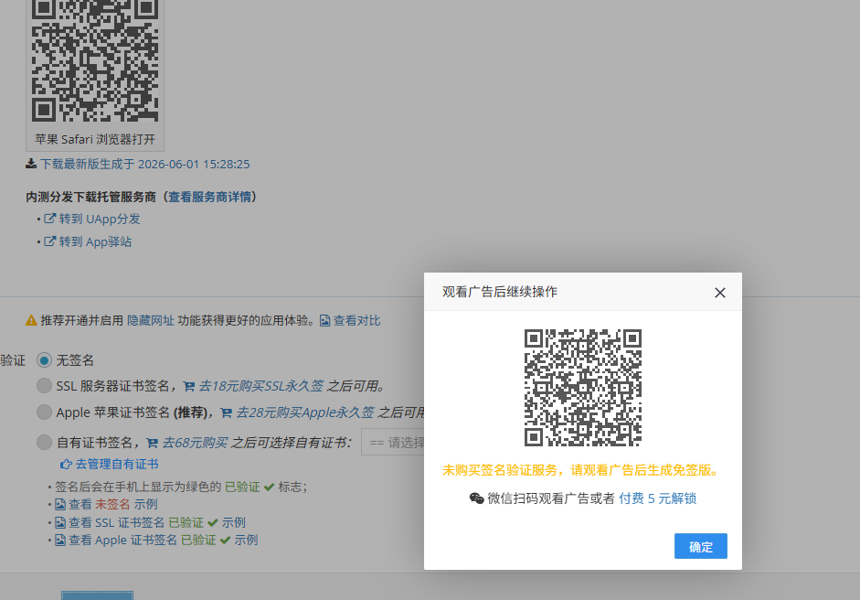860x600 pixels.
Task: Select 自有证书签名 radio option
Action: (44, 442)
